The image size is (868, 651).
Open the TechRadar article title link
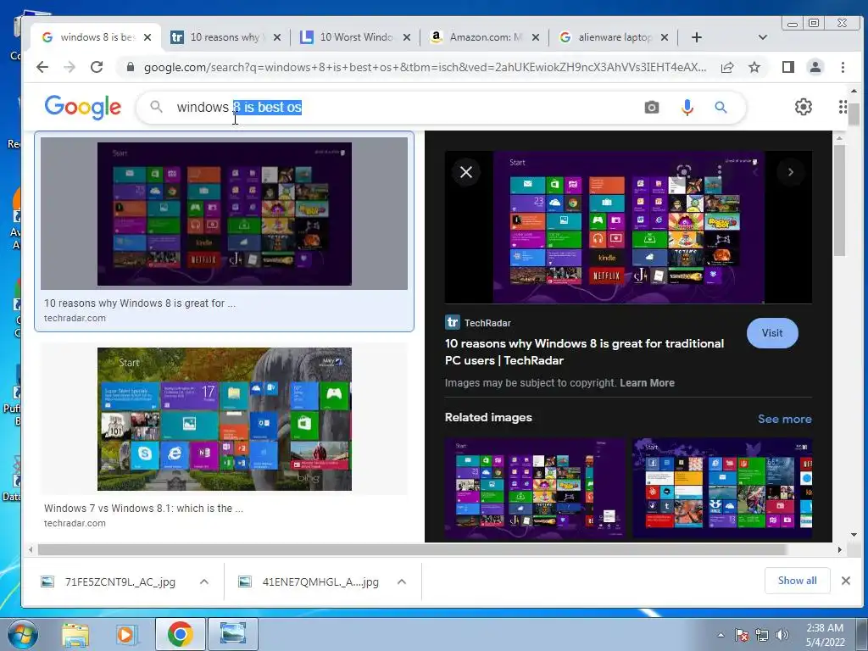(x=584, y=352)
